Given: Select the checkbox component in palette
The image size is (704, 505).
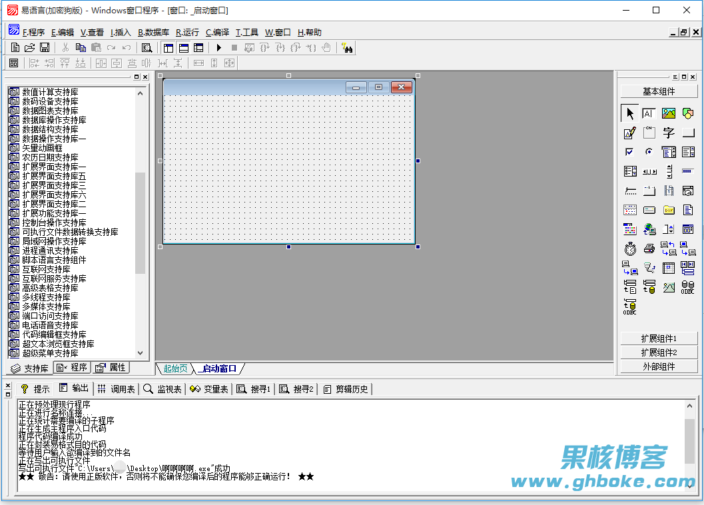Looking at the screenshot, I should tap(630, 152).
